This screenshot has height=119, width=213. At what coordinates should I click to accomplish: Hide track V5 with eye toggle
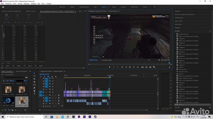click(x=53, y=81)
